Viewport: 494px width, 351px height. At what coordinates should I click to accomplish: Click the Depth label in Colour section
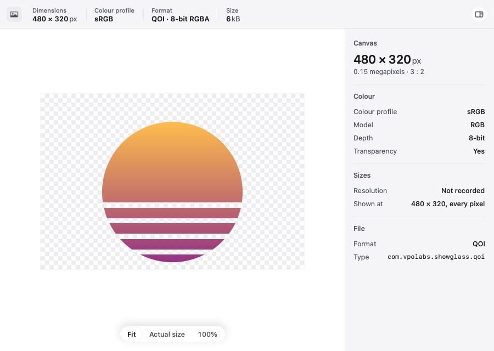(363, 138)
